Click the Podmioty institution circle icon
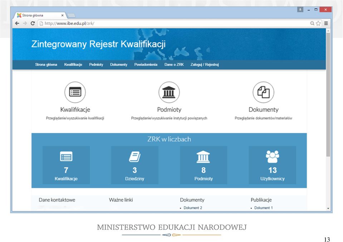 point(169,92)
